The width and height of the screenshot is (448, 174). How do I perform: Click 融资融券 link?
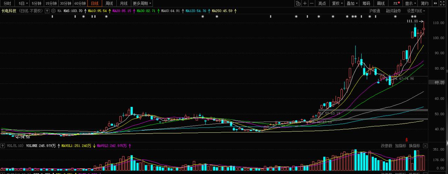click(393, 11)
